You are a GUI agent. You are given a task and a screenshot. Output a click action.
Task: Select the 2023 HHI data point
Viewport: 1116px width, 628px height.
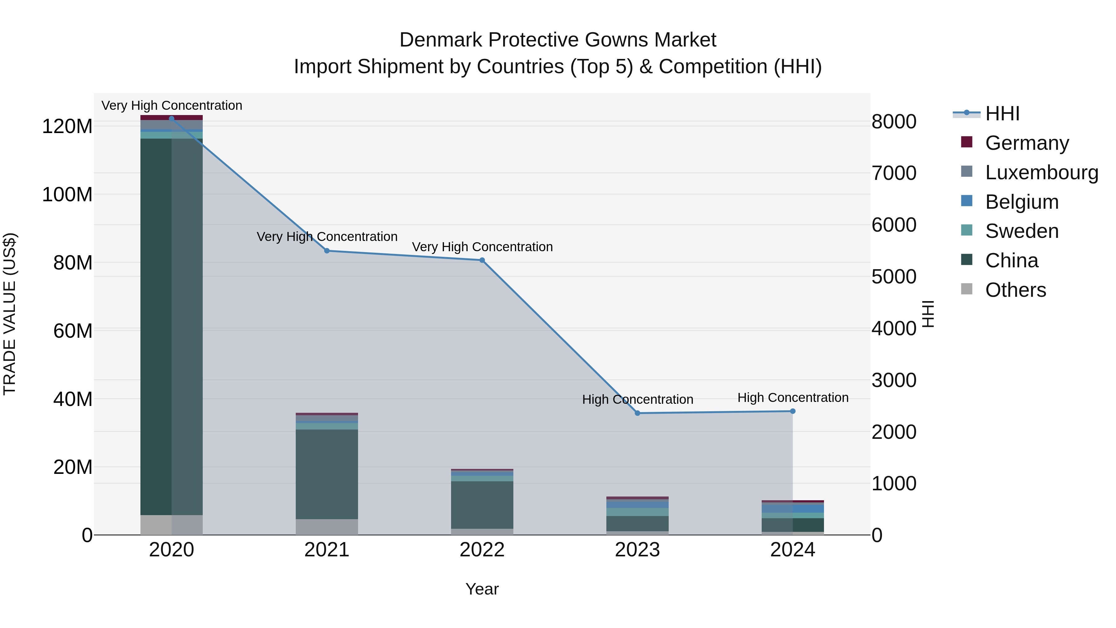(637, 413)
